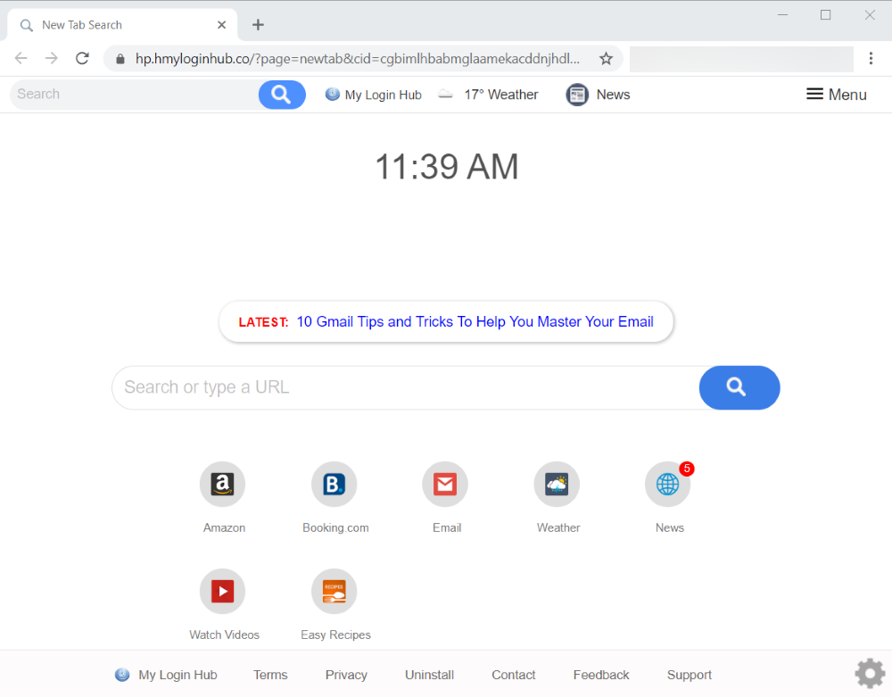The height and width of the screenshot is (697, 892).
Task: Focus the 'Search or type a URL' field
Action: pyautogui.click(x=406, y=387)
